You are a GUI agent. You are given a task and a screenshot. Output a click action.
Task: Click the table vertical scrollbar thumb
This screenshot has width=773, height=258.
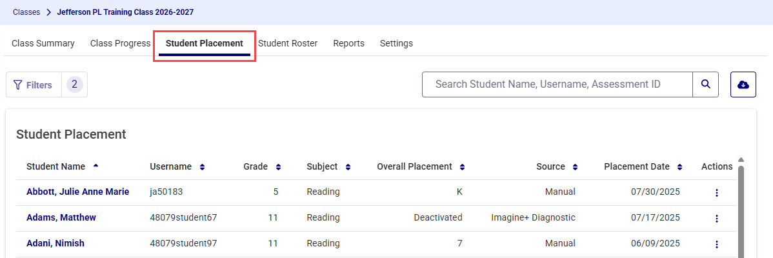[741, 212]
